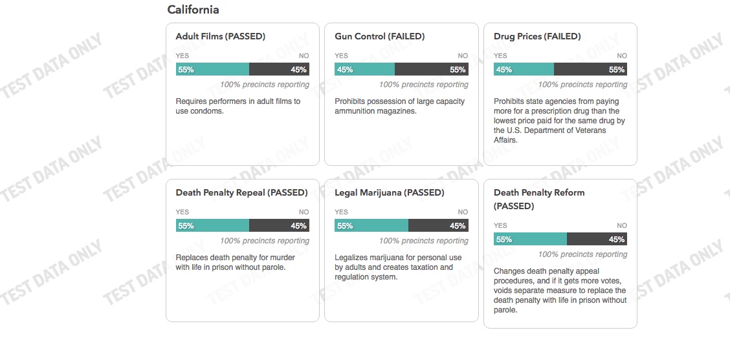
Task: Click the Drug Prices (FAILED) heading
Action: [x=537, y=37]
